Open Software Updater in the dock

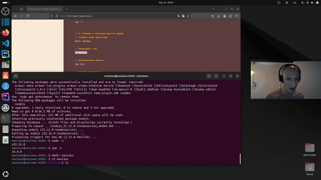pos(6,107)
